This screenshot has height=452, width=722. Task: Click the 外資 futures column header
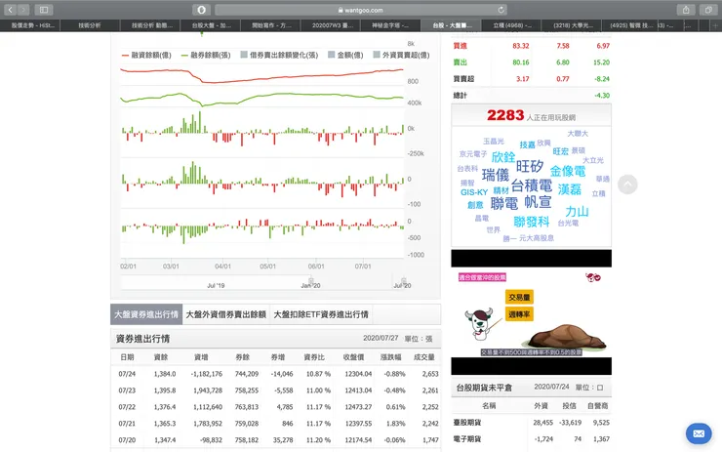(x=541, y=405)
